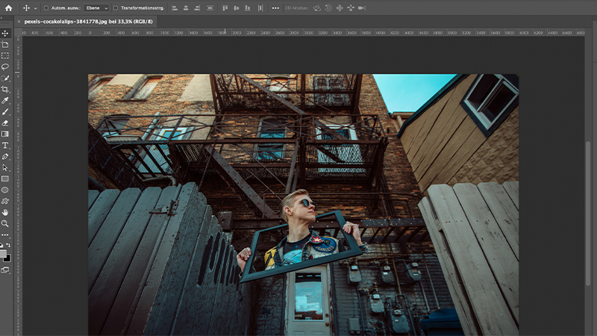This screenshot has height=336, width=597.
Task: Toggle the Transformationsstrg. checkbox
Action: click(x=116, y=7)
